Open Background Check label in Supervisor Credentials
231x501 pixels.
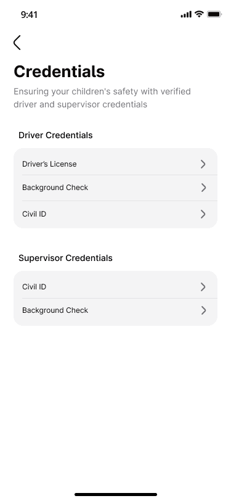pyautogui.click(x=55, y=310)
